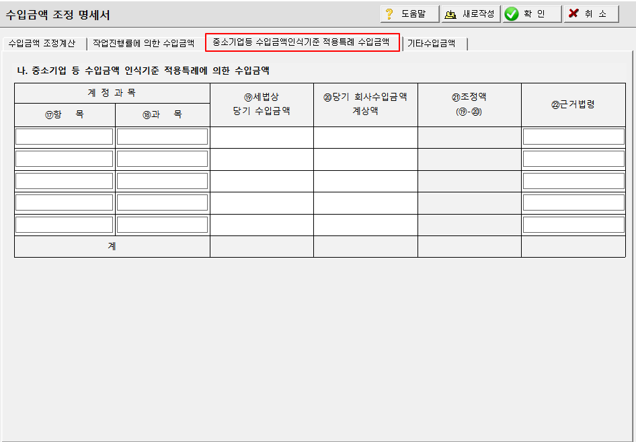Screen dimensions: 636x442
Task: Select fourth row ⑲세법상 당기 수입금액 cell
Action: 262,203
